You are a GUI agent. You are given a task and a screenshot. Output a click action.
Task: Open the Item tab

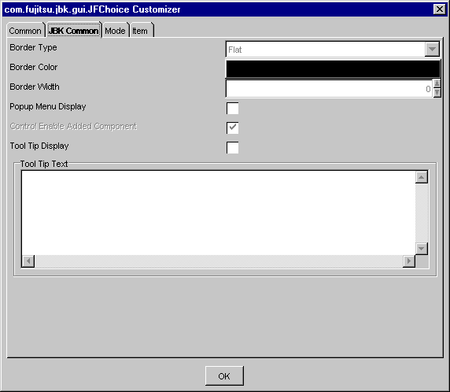(142, 31)
